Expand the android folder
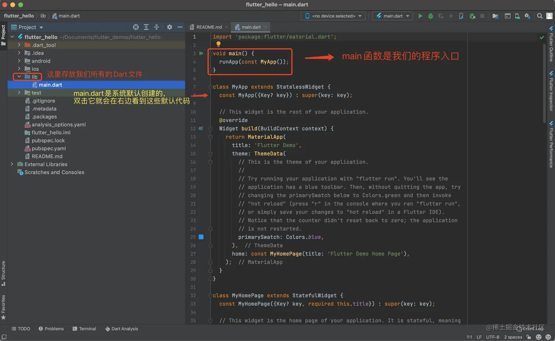The width and height of the screenshot is (555, 341). coord(19,61)
